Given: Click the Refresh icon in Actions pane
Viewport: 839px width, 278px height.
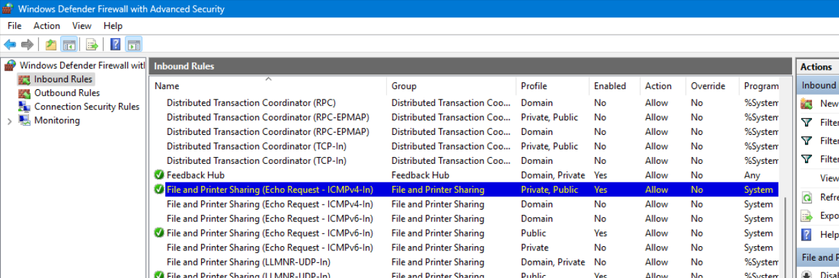Looking at the screenshot, I should [x=807, y=197].
